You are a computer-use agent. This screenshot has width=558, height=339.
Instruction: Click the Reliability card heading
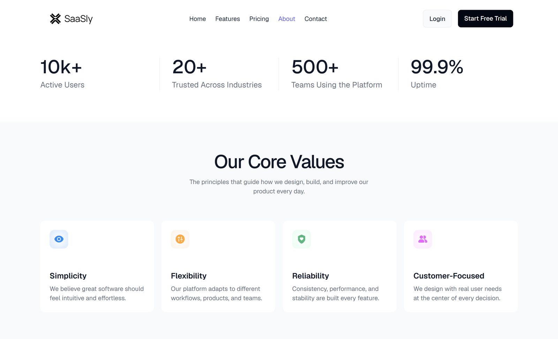pos(310,276)
